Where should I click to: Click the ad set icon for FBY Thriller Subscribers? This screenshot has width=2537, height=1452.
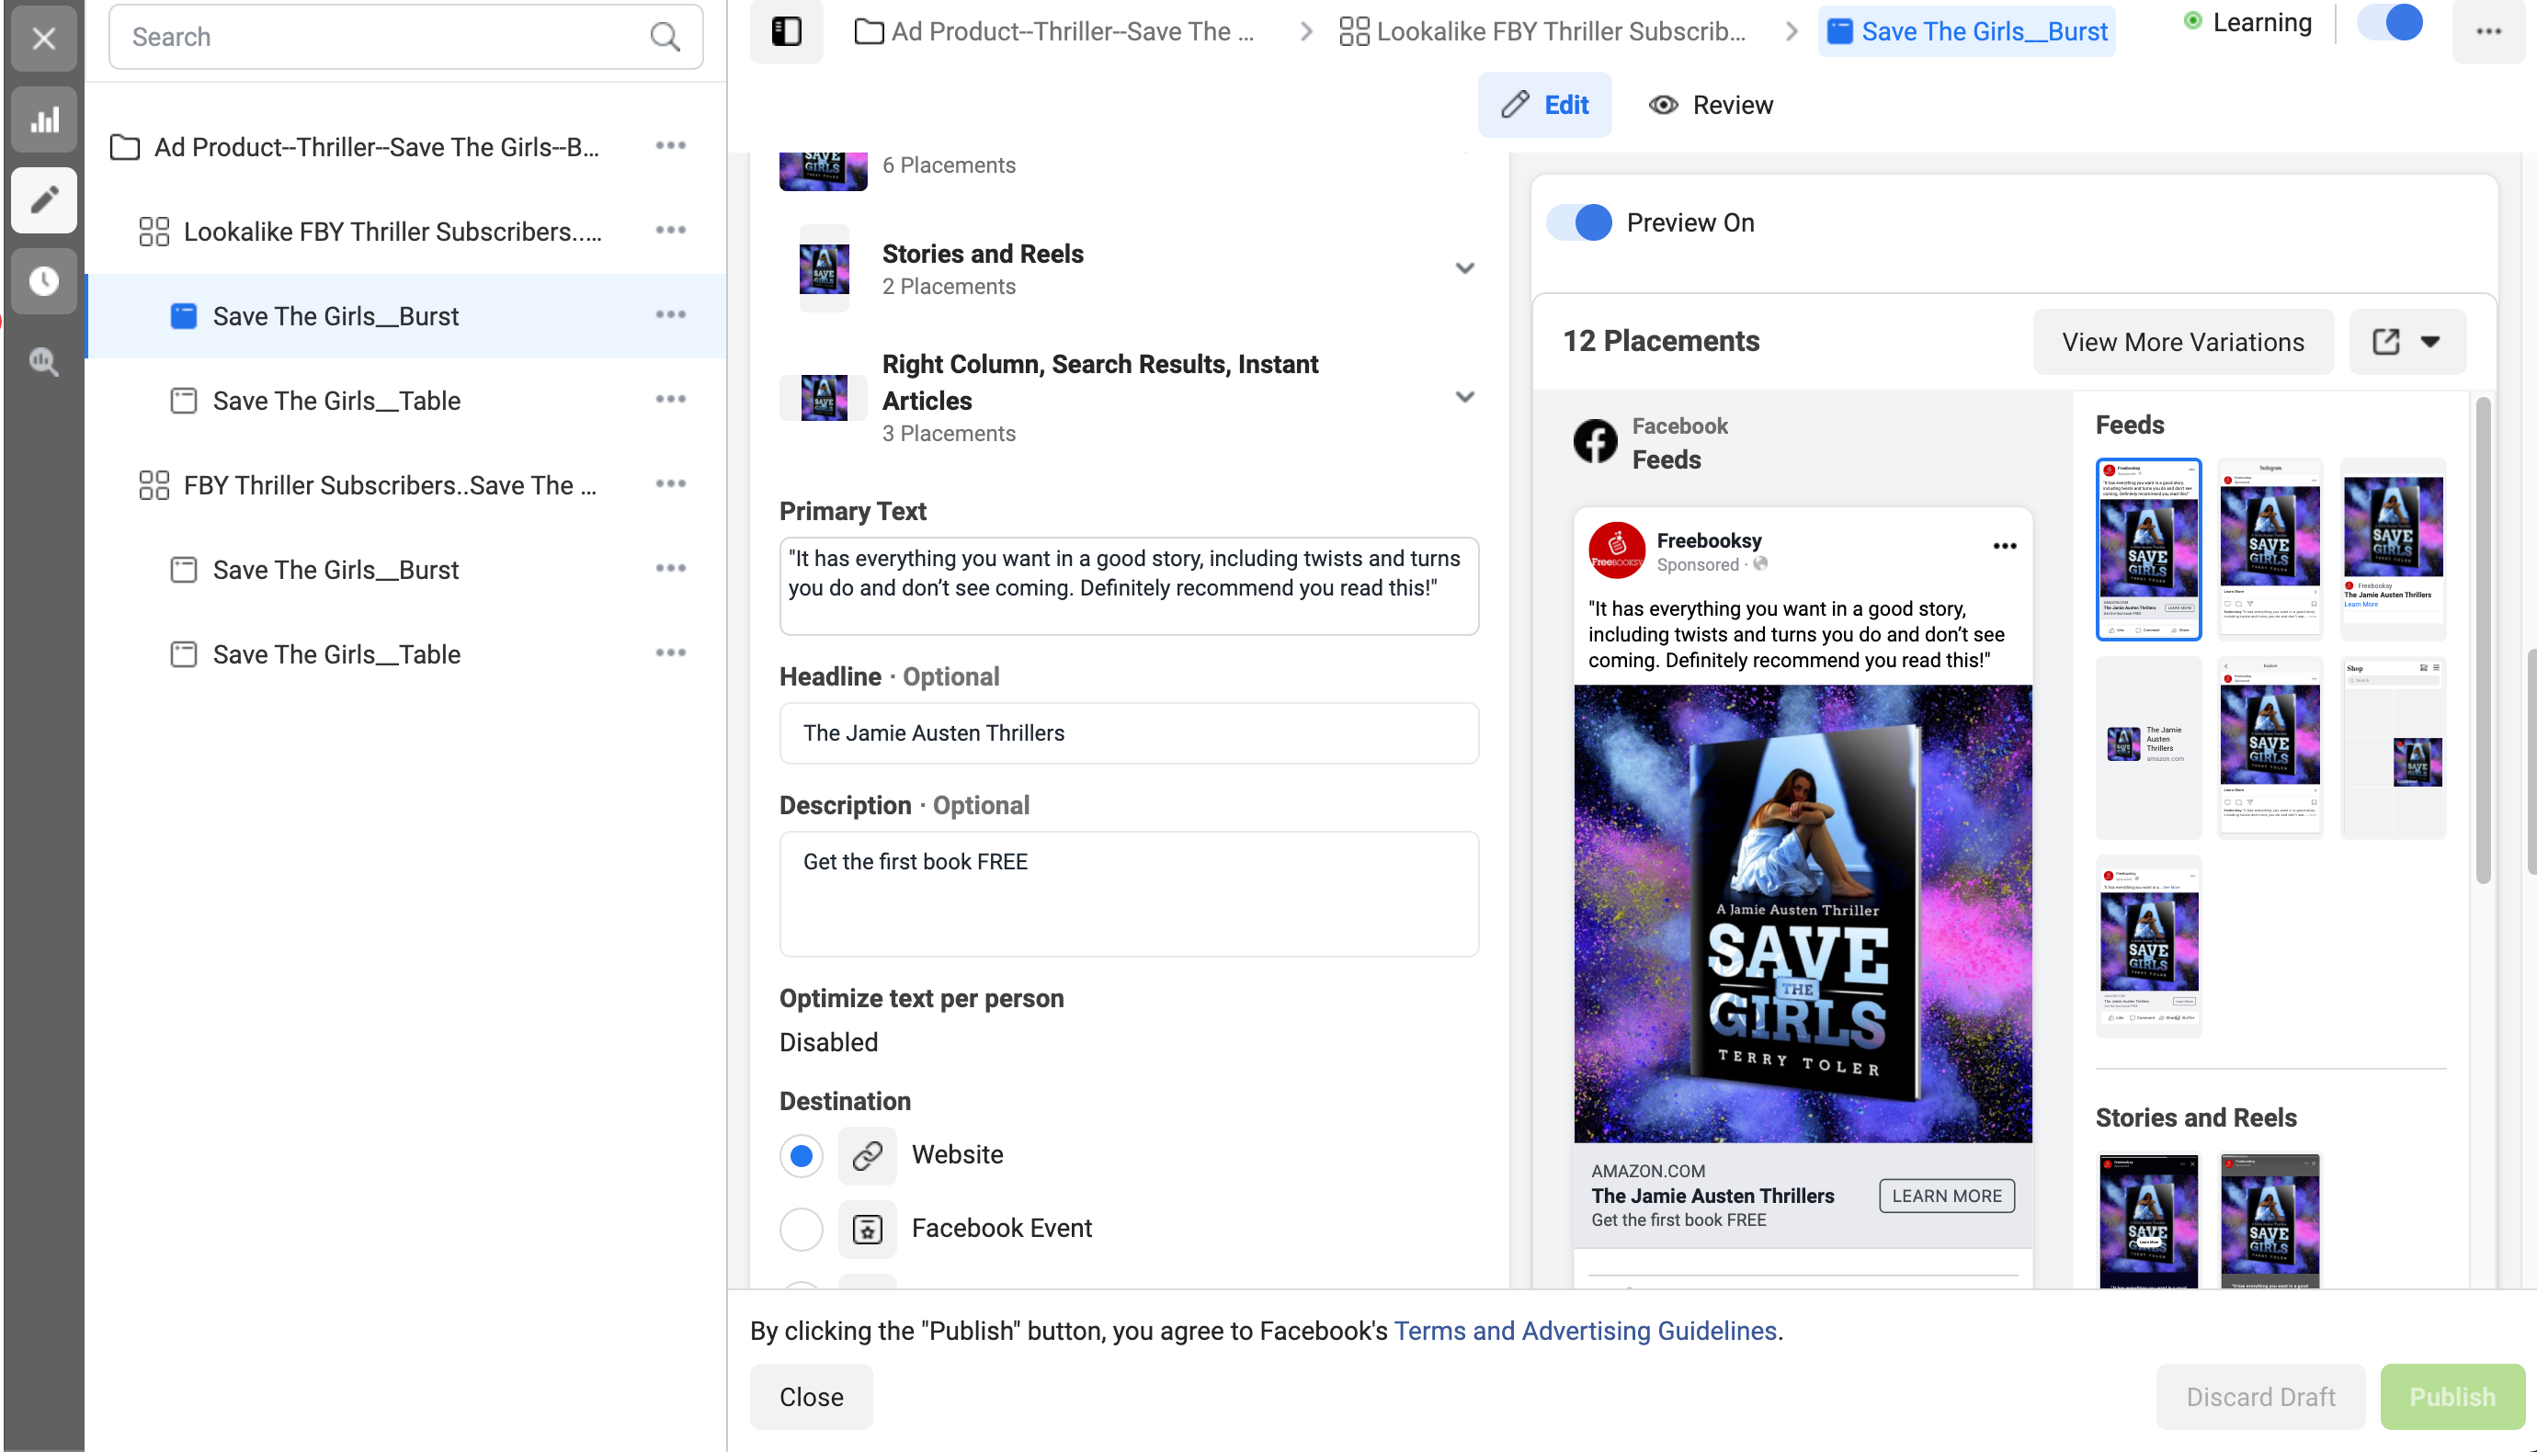tap(154, 485)
